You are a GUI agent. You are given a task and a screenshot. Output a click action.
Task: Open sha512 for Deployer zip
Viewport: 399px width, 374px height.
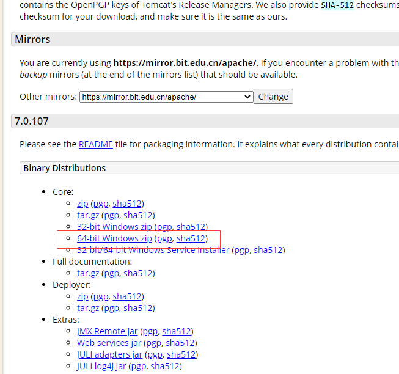click(127, 296)
